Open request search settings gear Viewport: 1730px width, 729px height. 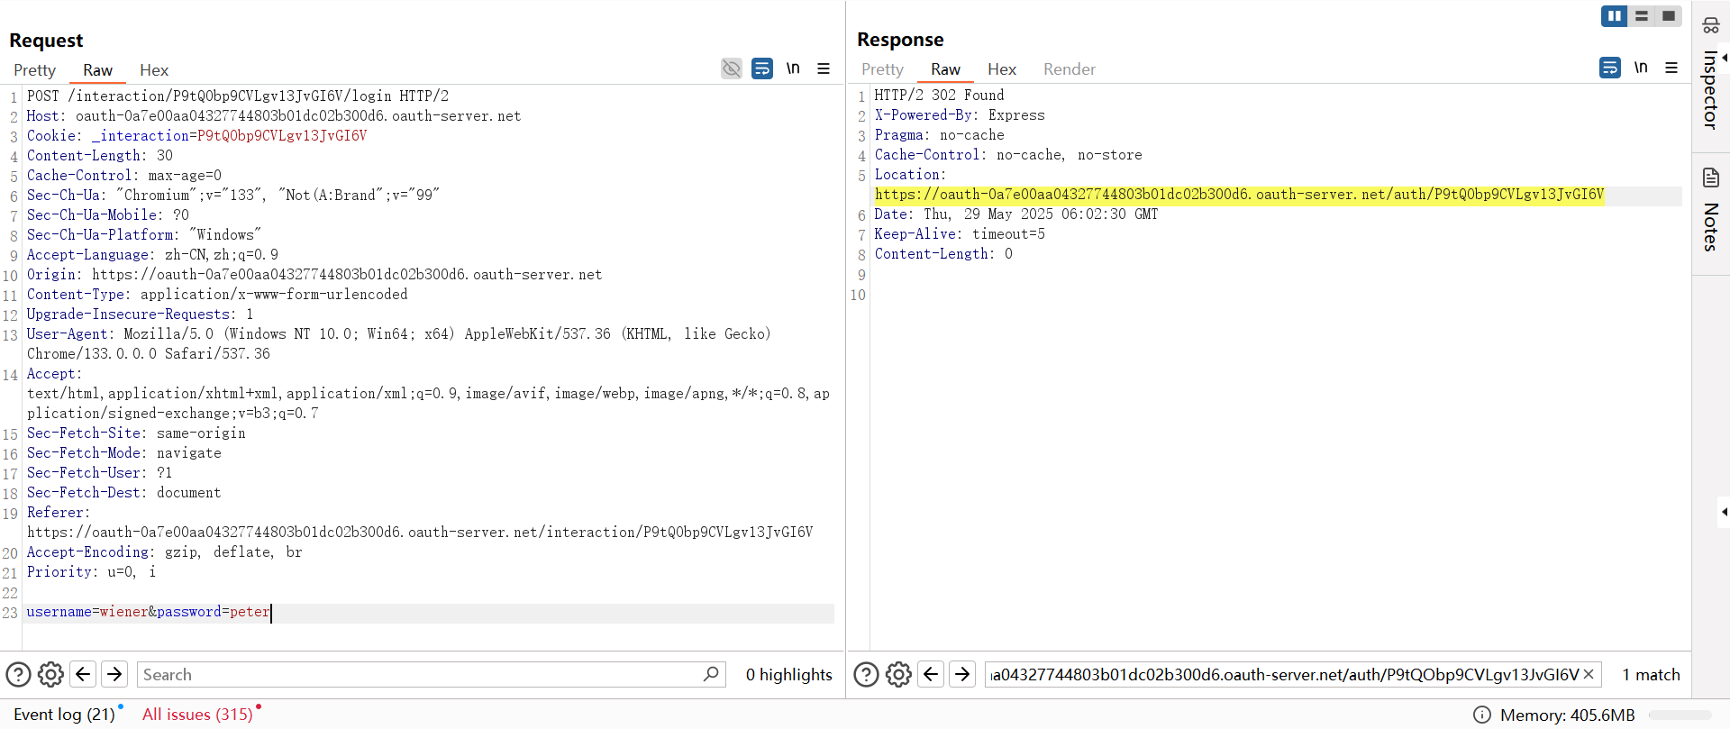pos(51,674)
